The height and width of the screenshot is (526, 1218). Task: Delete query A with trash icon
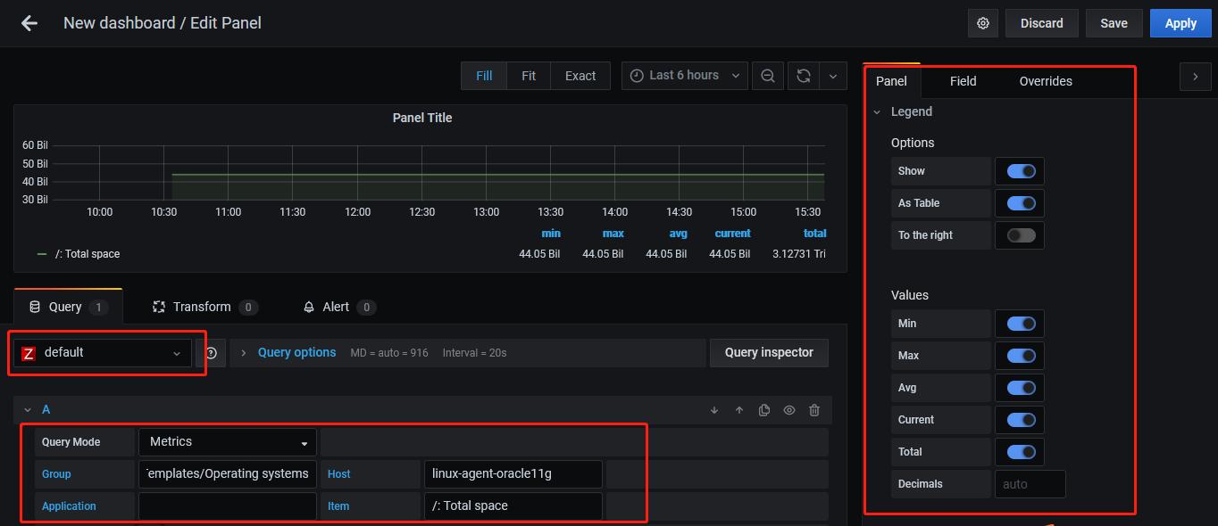[814, 410]
